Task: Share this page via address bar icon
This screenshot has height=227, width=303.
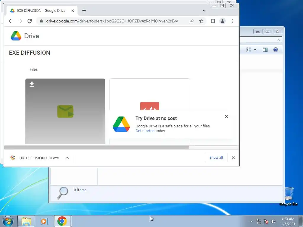Action: pos(192,21)
